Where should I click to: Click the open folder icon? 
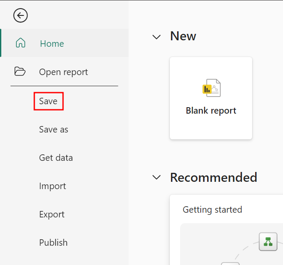click(20, 71)
